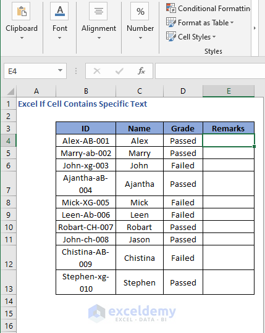Expand the Alignment group dropdown arrow
Image resolution: width=265 pixels, height=333 pixels.
[x=99, y=38]
